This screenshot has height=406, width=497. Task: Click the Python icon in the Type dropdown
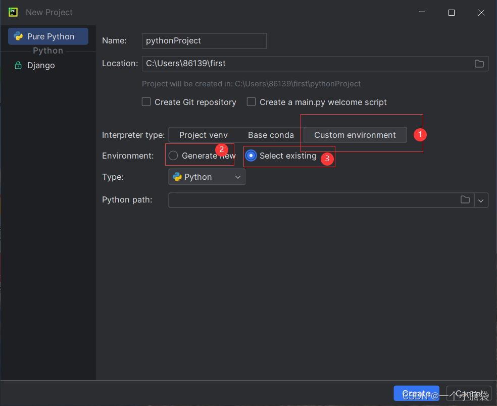(x=177, y=177)
